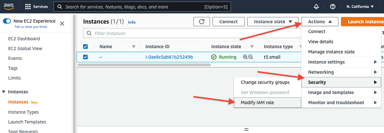
Task: Choose Connect from the Actions menu
Action: click(341, 31)
